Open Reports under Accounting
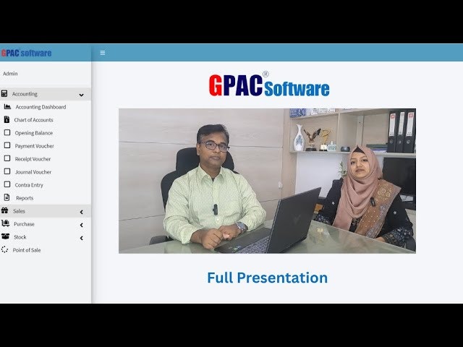The width and height of the screenshot is (463, 347). [x=25, y=197]
